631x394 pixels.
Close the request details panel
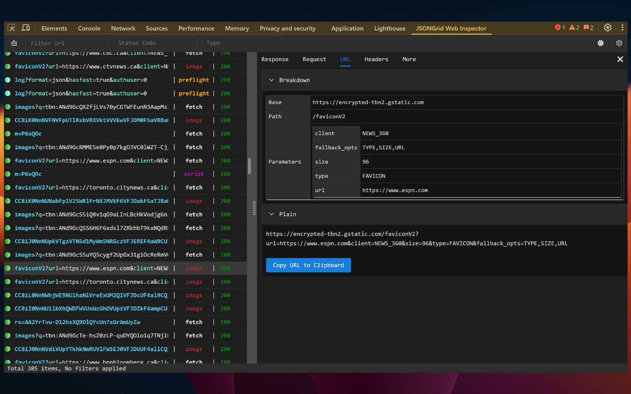pos(620,59)
